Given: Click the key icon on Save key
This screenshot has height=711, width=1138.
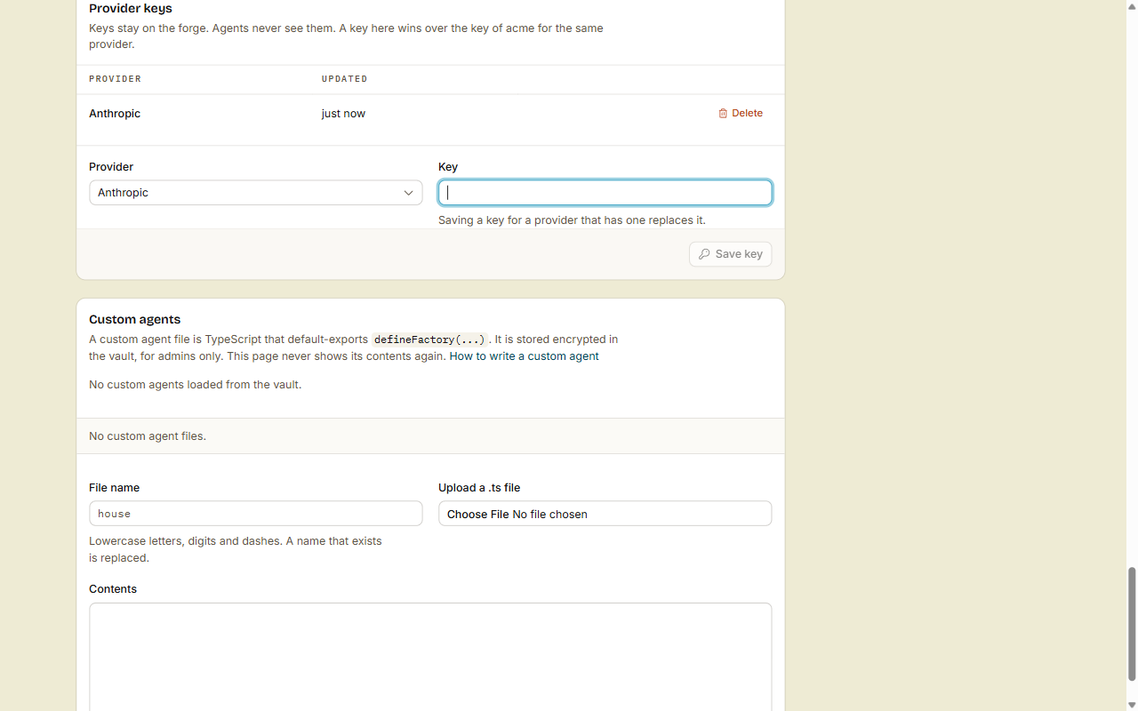Looking at the screenshot, I should click(x=704, y=254).
